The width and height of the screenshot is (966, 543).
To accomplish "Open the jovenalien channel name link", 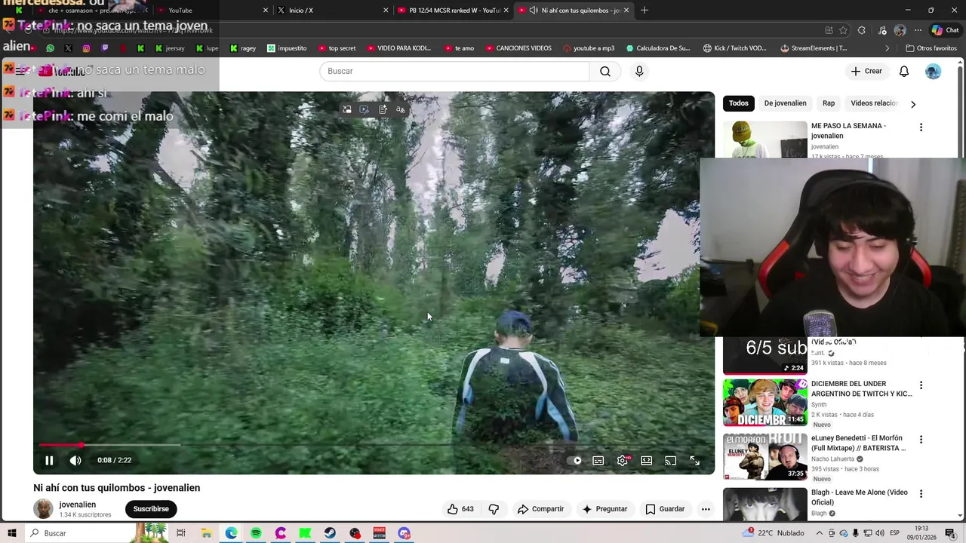I will point(78,505).
